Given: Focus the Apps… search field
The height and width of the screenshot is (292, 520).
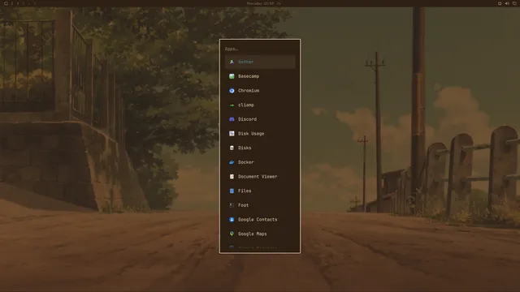Looking at the screenshot, I should tap(260, 49).
